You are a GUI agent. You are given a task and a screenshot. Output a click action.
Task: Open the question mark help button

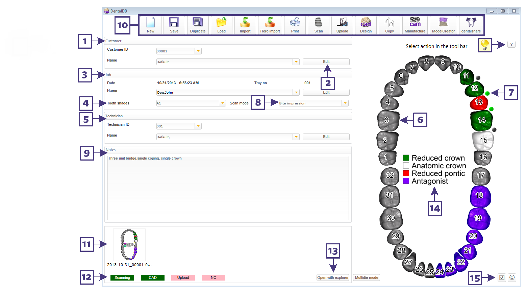pyautogui.click(x=511, y=44)
